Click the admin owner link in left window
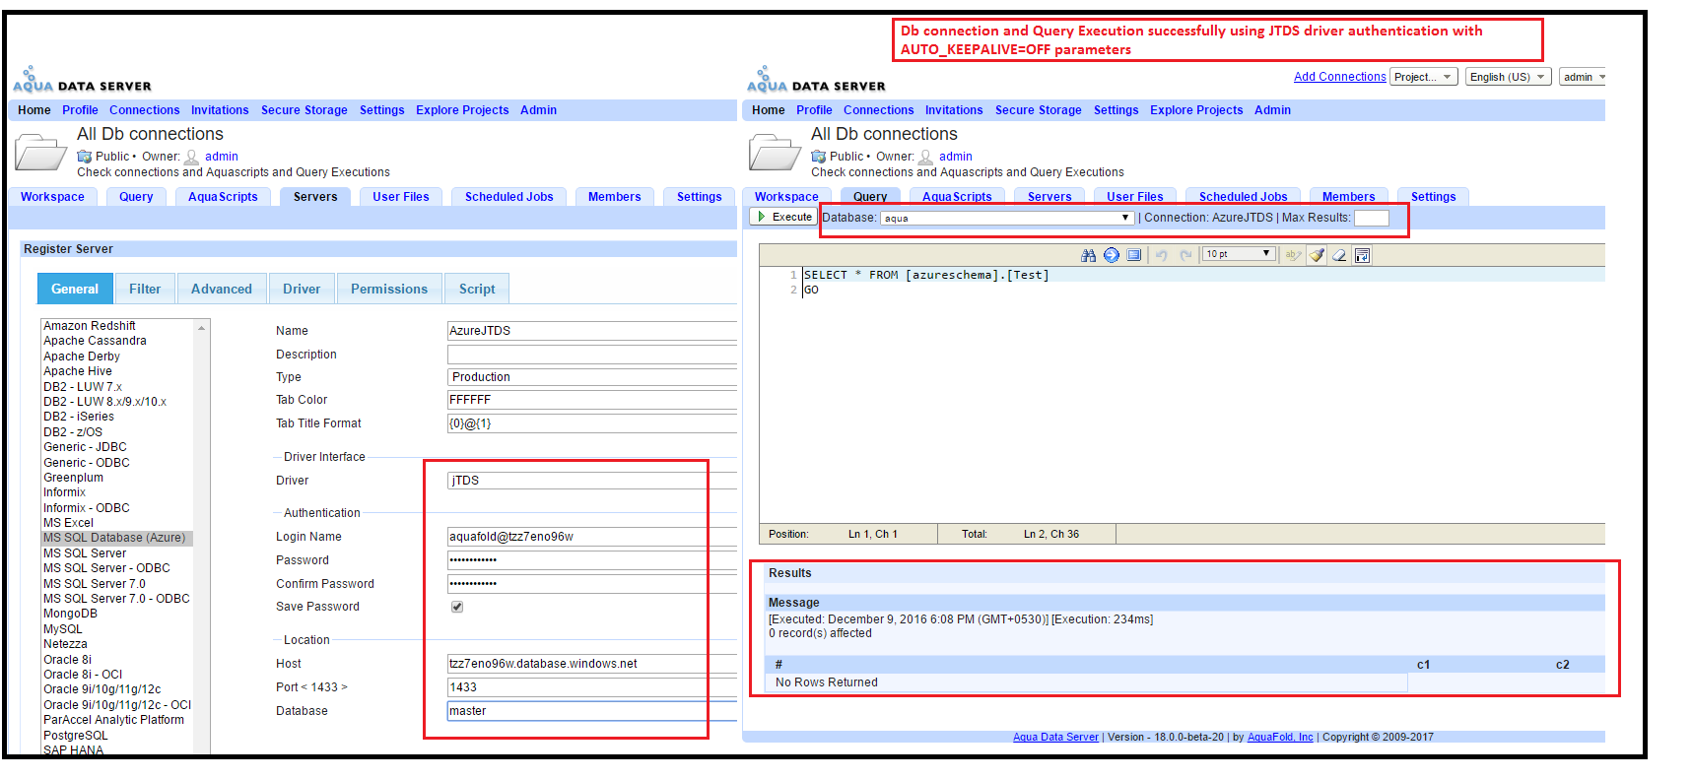The height and width of the screenshot is (779, 1692). pyautogui.click(x=222, y=157)
